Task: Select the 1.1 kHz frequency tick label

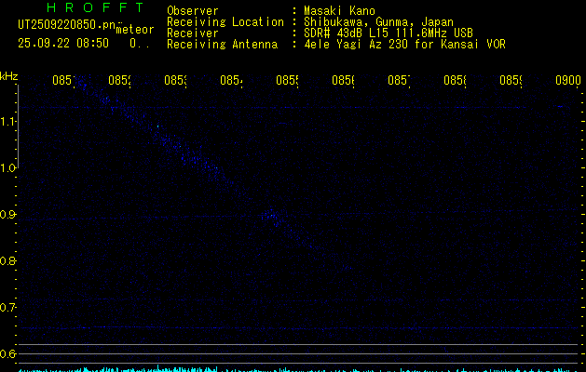Action: (x=9, y=122)
